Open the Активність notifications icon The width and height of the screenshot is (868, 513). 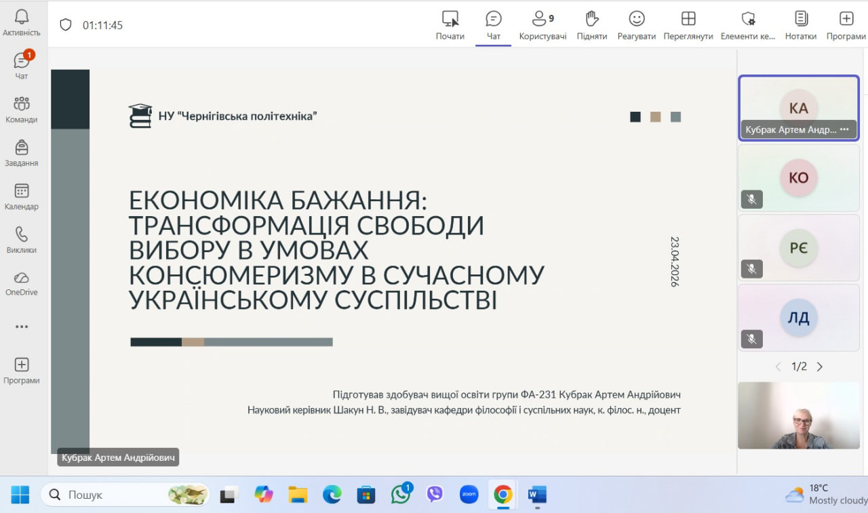coord(22,22)
